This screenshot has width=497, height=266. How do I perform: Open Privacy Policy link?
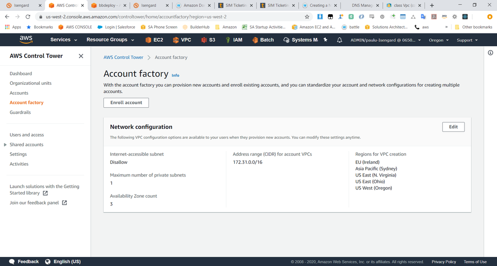click(444, 262)
